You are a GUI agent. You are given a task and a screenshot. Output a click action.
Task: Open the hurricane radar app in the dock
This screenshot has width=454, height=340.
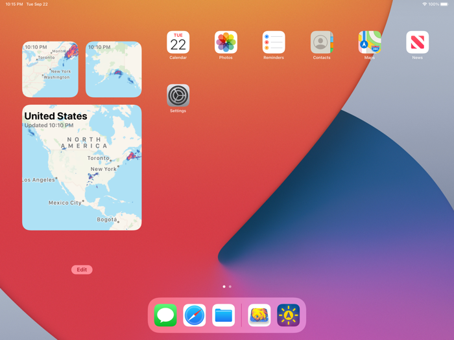(259, 315)
